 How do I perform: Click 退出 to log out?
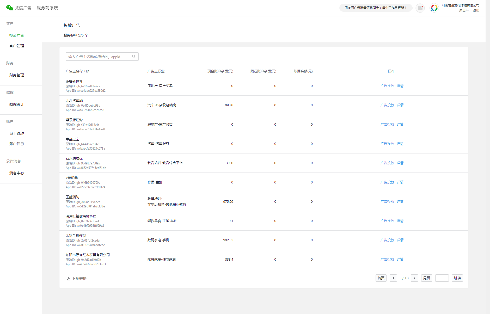pyautogui.click(x=476, y=10)
